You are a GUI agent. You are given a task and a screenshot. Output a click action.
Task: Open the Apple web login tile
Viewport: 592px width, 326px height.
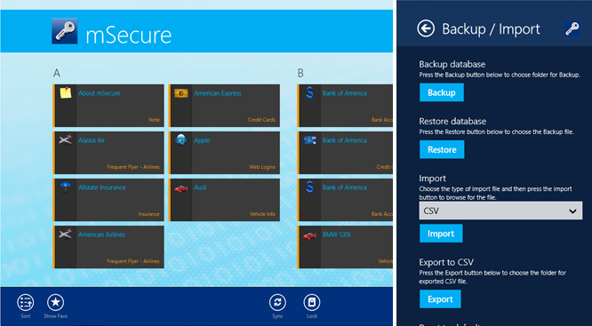[x=224, y=153]
